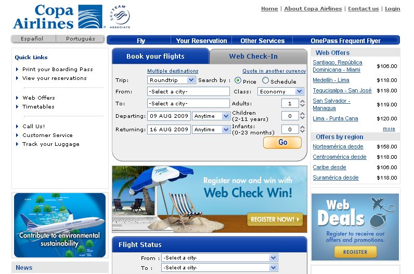
Task: Switch language to Portugués
Action: tap(80, 38)
